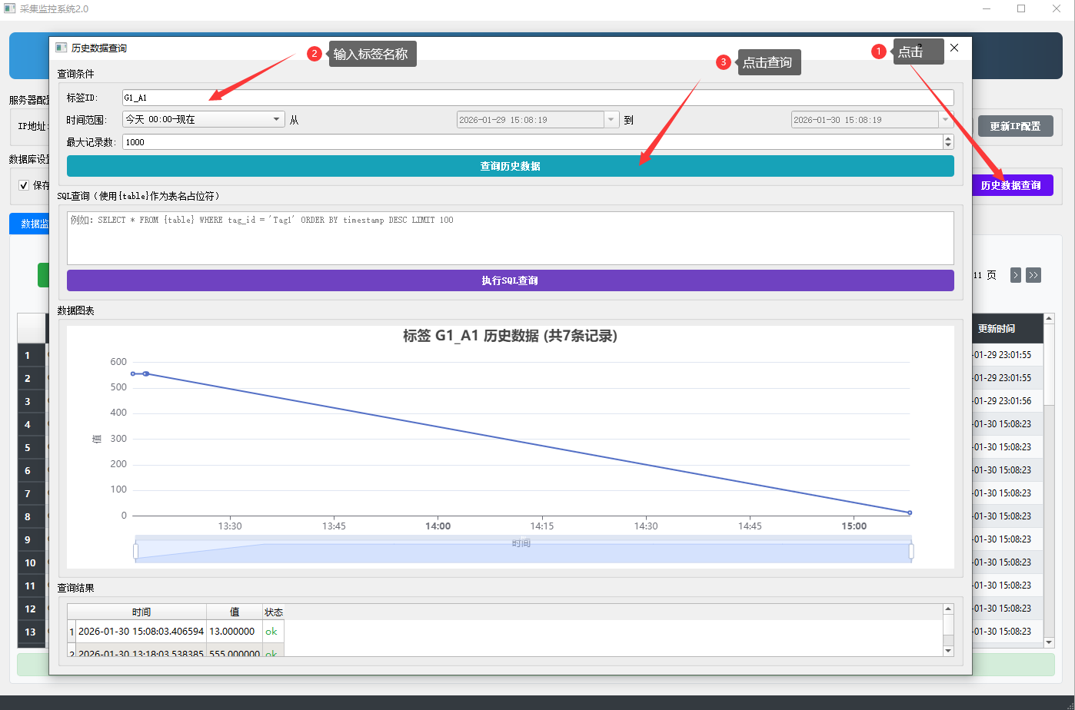This screenshot has height=710, width=1075.
Task: Click the 查询历史数据 button
Action: point(510,166)
